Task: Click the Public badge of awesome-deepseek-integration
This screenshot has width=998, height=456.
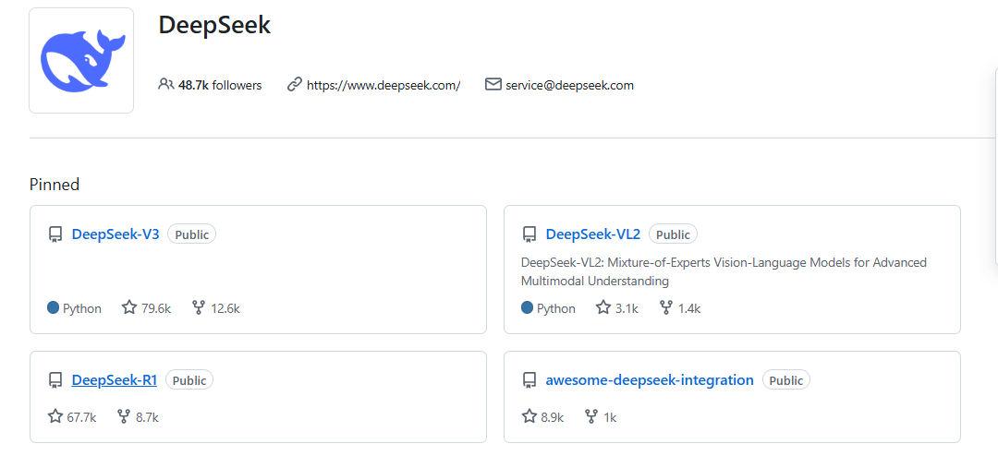Action: coord(786,380)
